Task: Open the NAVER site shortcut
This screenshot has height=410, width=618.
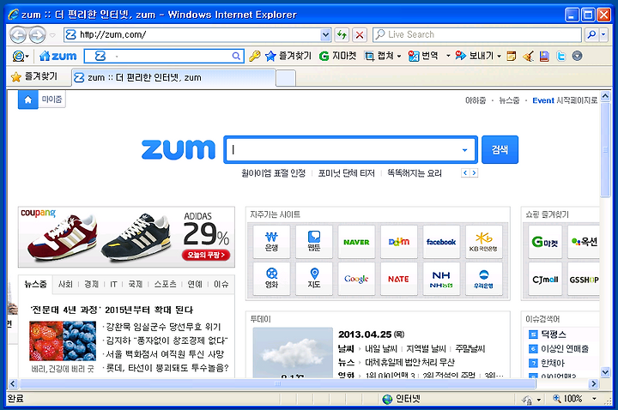Action: click(356, 242)
